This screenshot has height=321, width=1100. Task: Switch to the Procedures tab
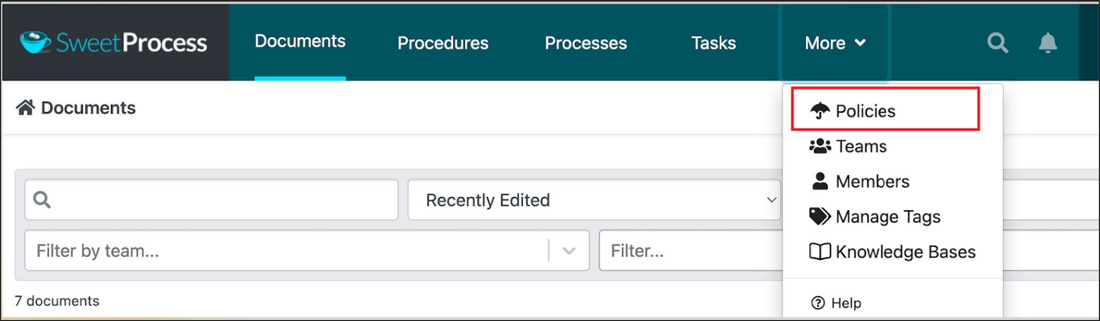click(x=443, y=43)
